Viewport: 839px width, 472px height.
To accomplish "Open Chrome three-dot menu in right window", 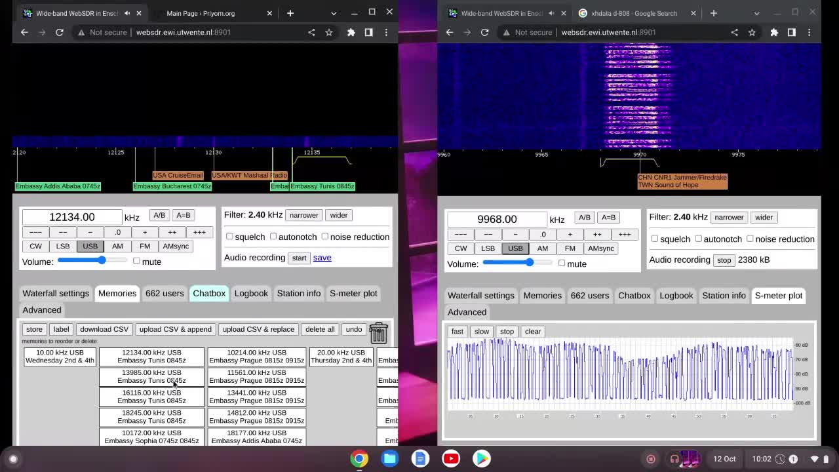I will coord(809,32).
